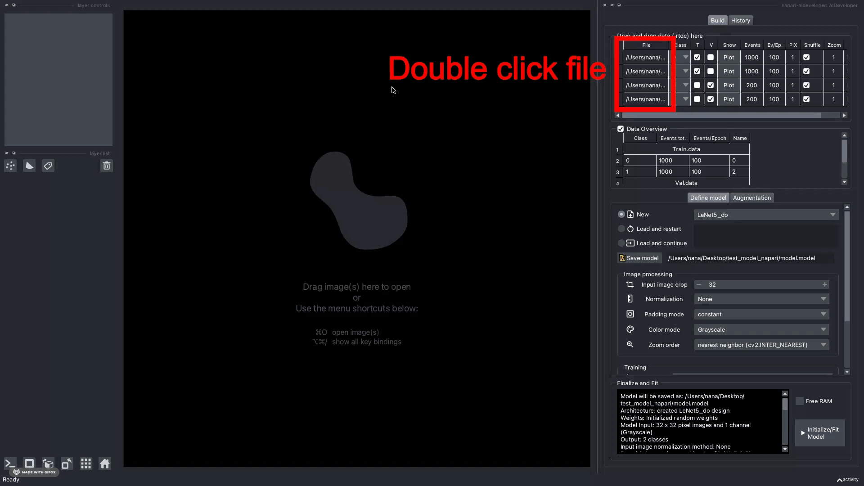Click the Save model button
This screenshot has width=864, height=486.
(639, 258)
